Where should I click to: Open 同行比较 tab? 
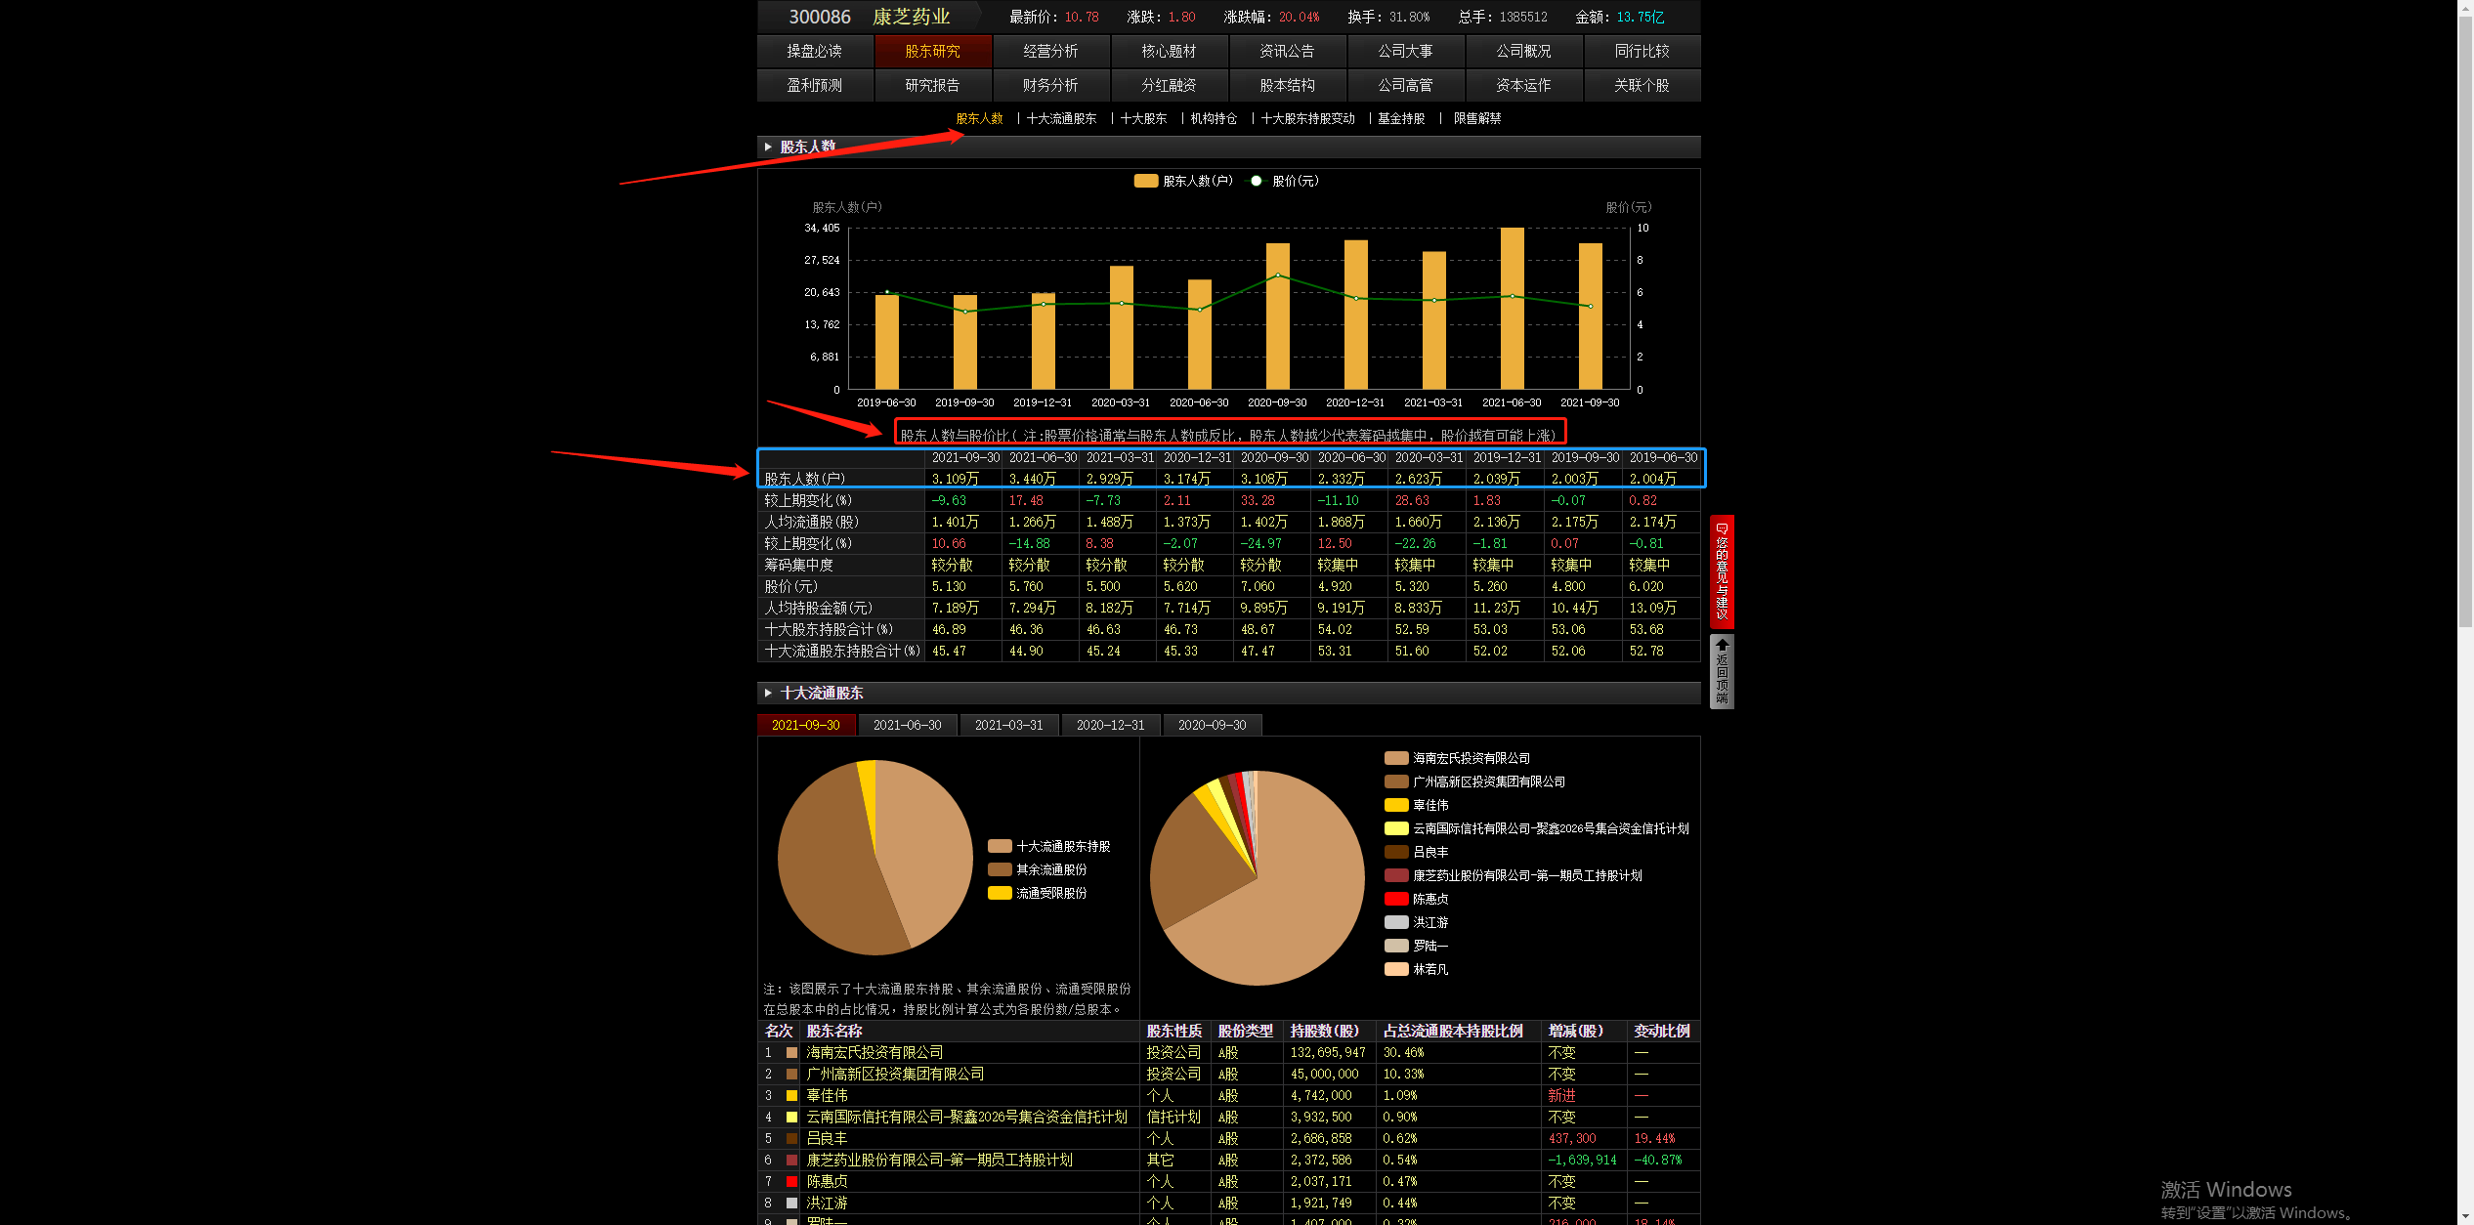pyautogui.click(x=1642, y=51)
